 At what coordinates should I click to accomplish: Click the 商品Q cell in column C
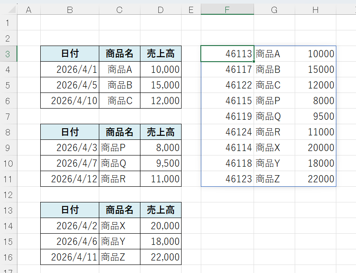coord(119,163)
